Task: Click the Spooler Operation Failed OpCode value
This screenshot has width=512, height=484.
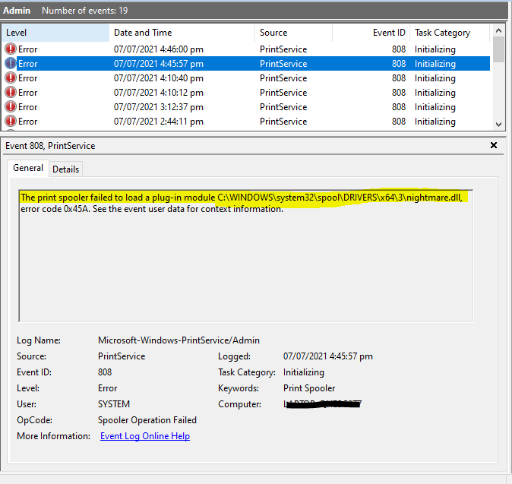Action: [147, 420]
